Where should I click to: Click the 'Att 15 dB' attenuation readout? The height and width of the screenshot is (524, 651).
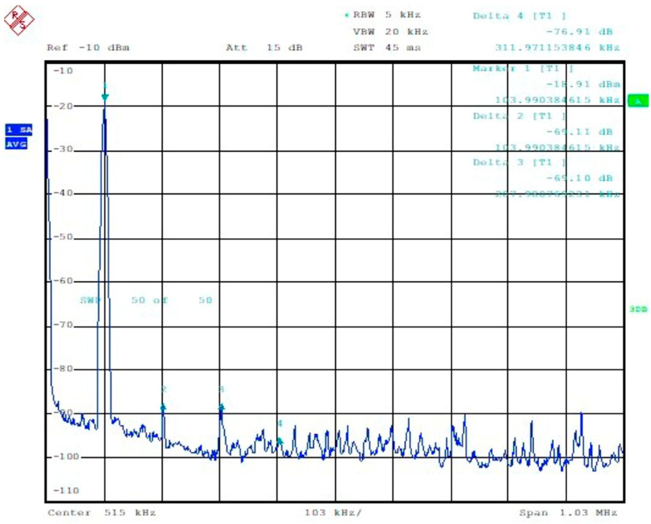(264, 48)
